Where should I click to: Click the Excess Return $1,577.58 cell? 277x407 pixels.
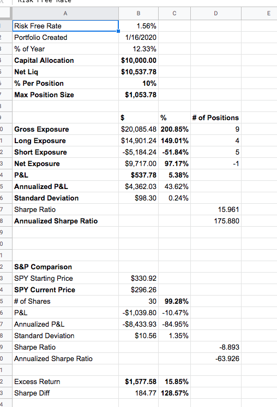(138, 381)
